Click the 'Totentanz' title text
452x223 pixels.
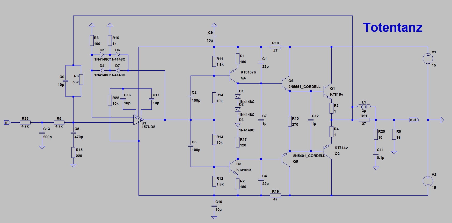pos(392,27)
